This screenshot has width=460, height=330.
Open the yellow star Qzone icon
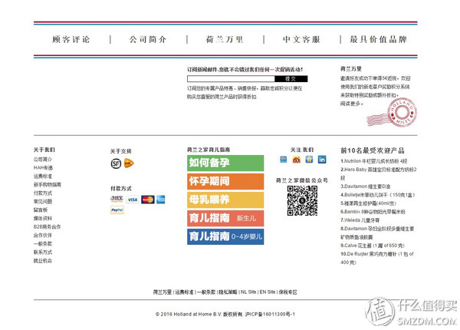point(309,160)
